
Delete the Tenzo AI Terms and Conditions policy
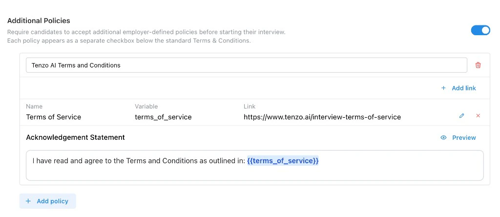[x=478, y=65]
